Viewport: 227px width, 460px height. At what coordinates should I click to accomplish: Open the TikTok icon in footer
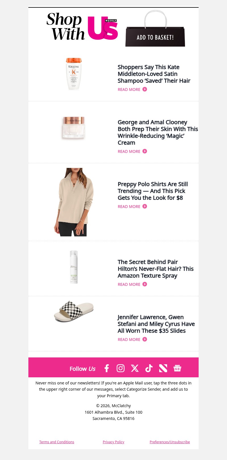coord(149,368)
